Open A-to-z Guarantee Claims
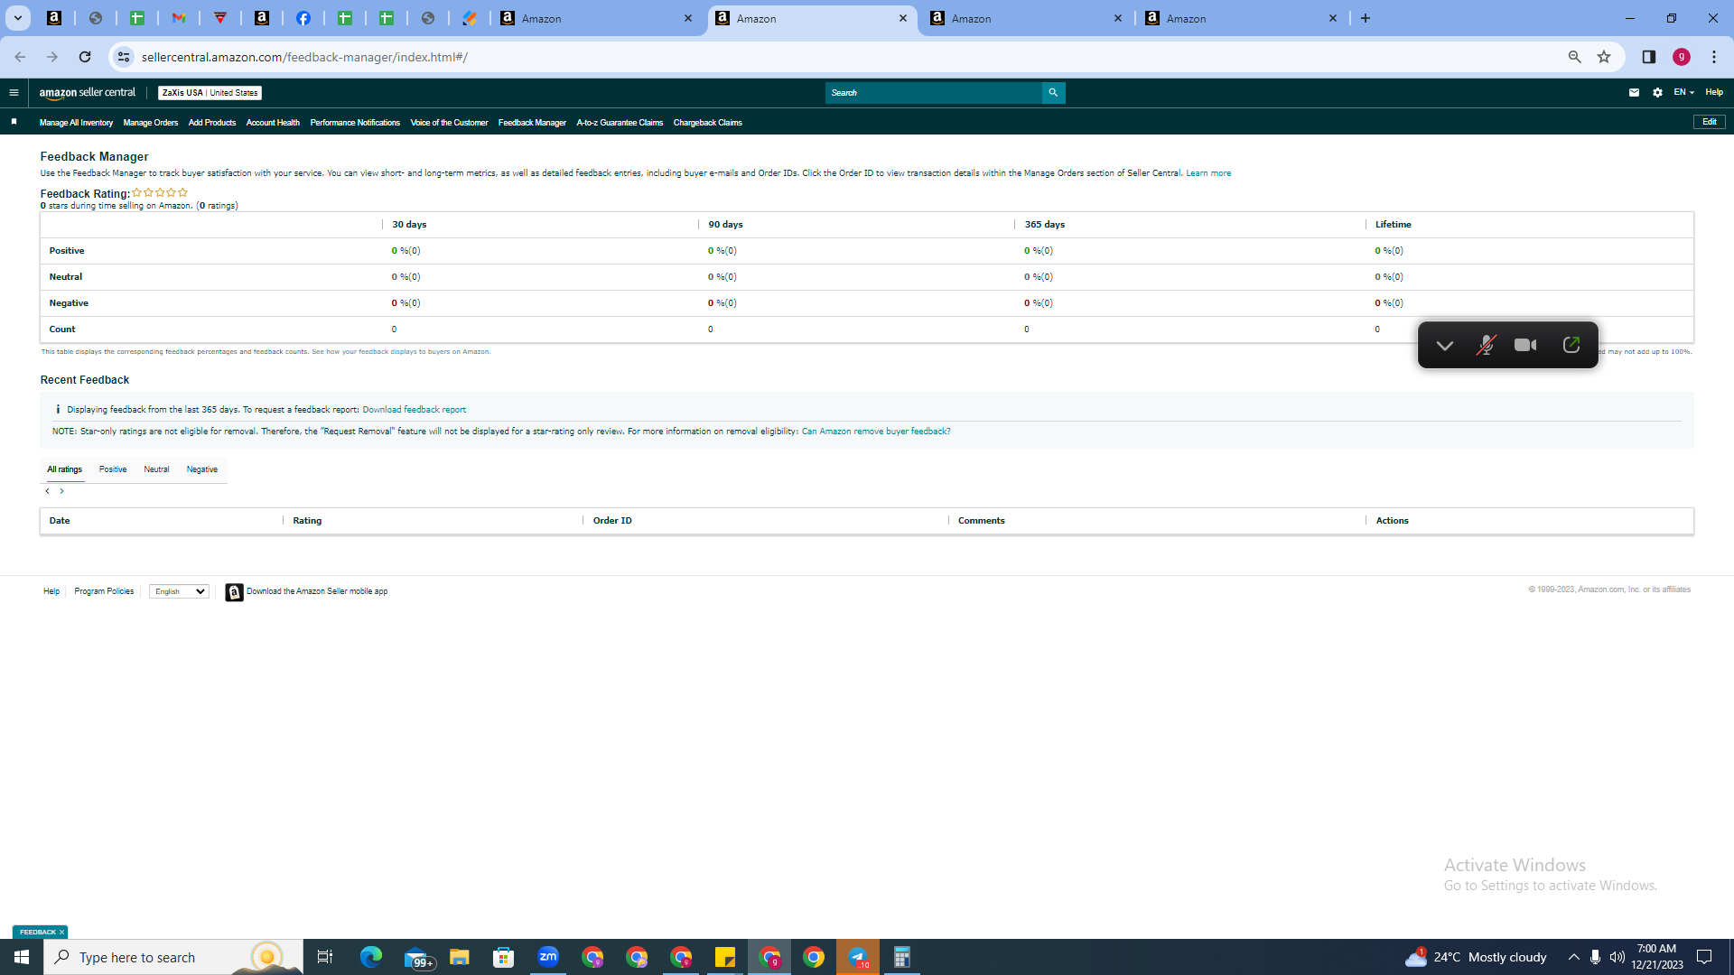Viewport: 1734px width, 975px height. 620,123
